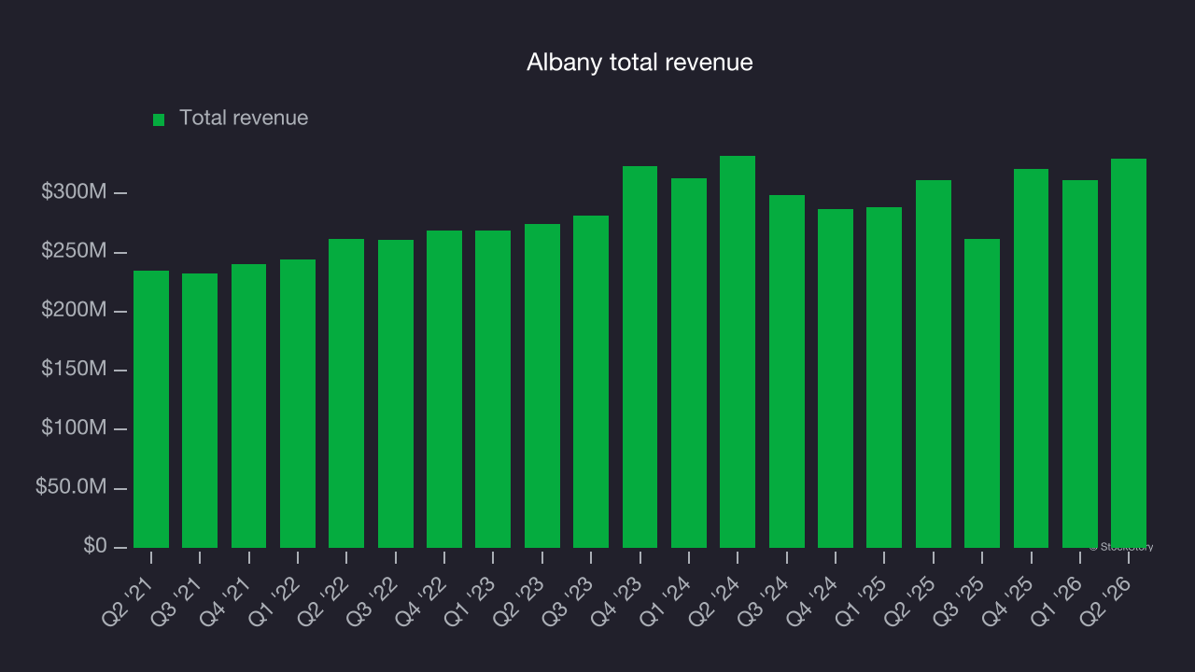Click the $200M y-axis label
The image size is (1195, 672).
coord(74,310)
